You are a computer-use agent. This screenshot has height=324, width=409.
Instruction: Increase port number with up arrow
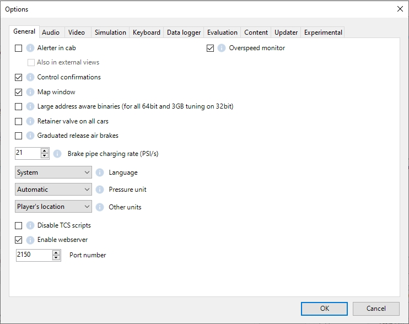(x=56, y=252)
